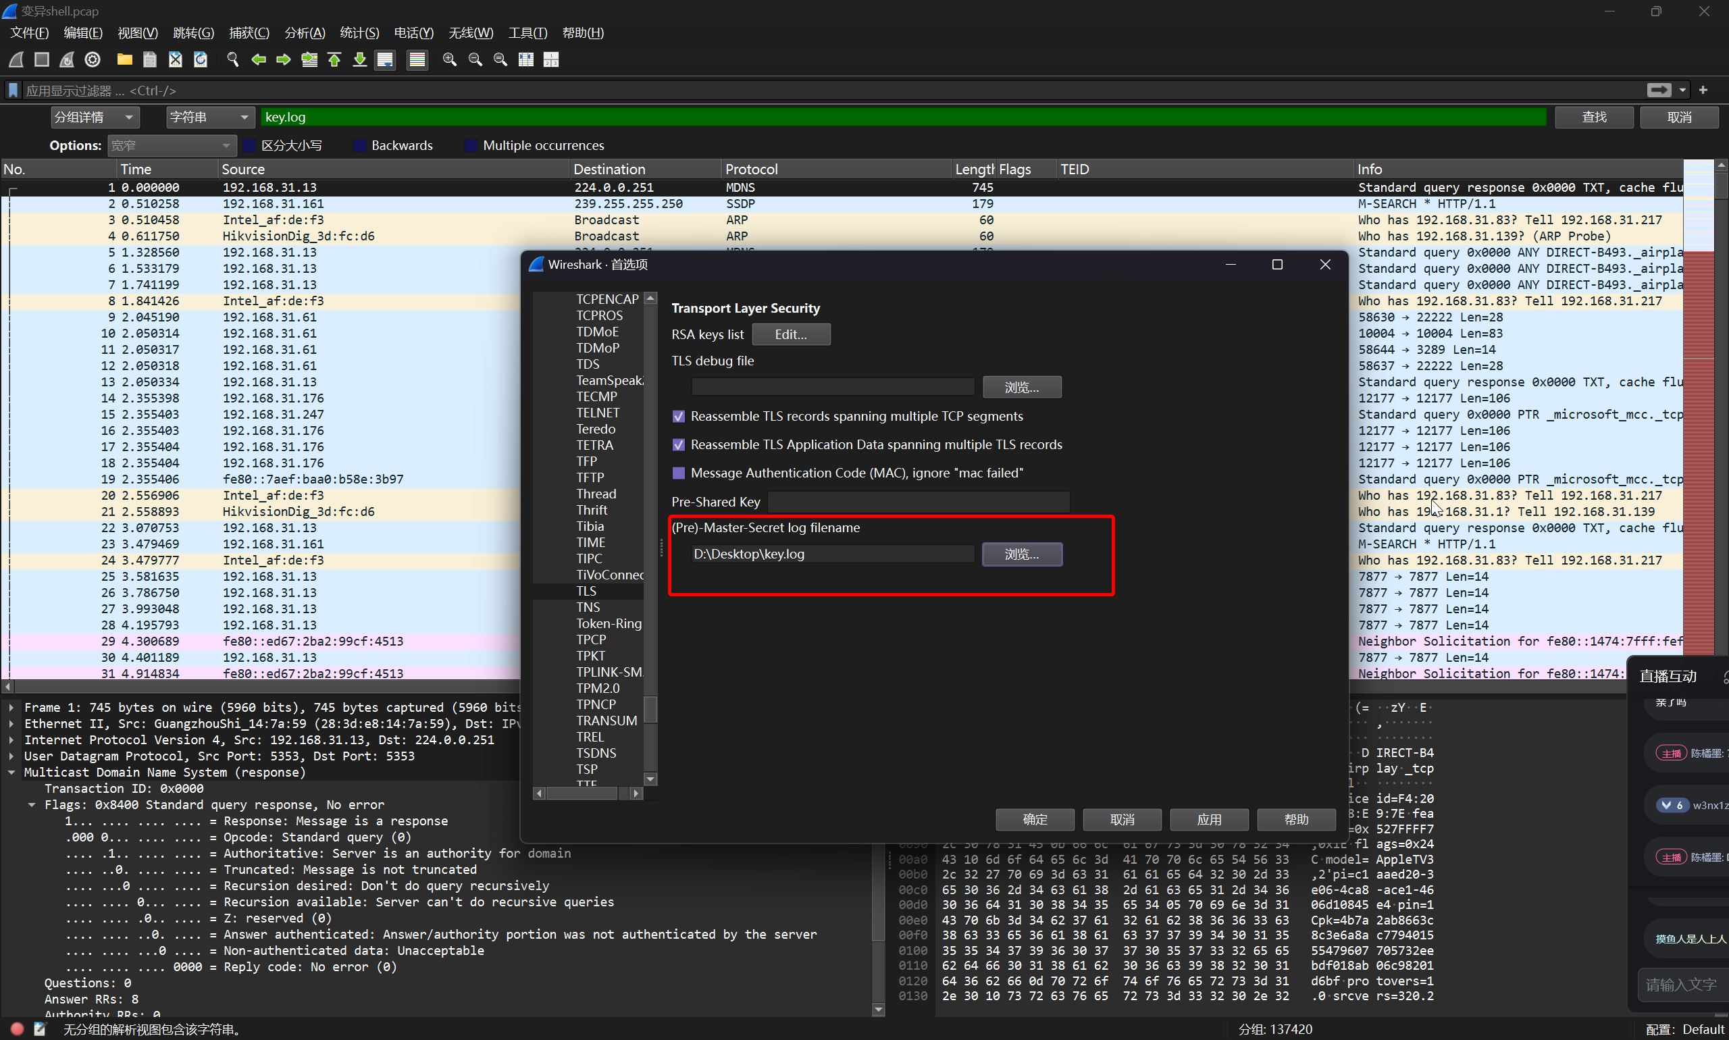This screenshot has height=1040, width=1729.
Task: Open the 捕获(C) menu
Action: (x=249, y=33)
